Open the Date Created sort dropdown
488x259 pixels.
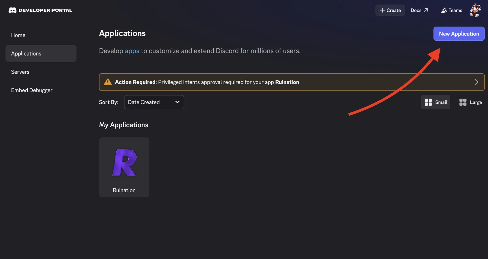154,102
